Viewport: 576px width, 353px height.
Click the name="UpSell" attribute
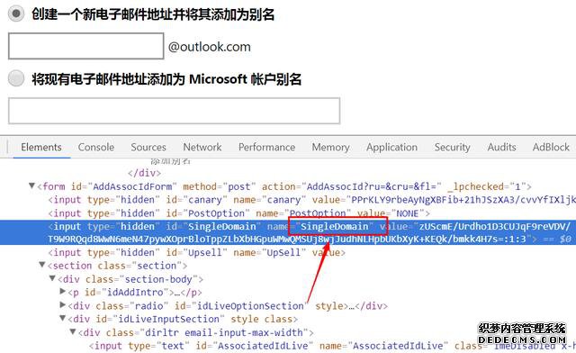tap(270, 253)
